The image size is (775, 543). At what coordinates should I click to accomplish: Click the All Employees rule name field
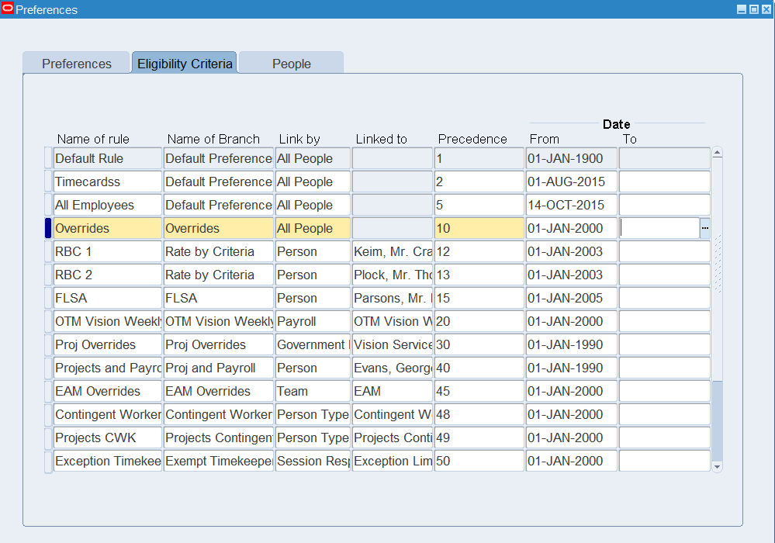pyautogui.click(x=108, y=205)
